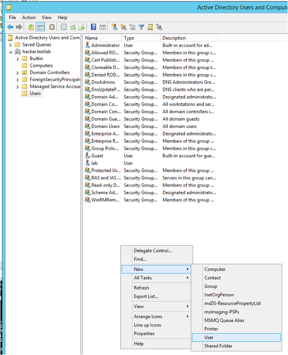
Task: Select New > Shared Folder entry
Action: pos(236,346)
